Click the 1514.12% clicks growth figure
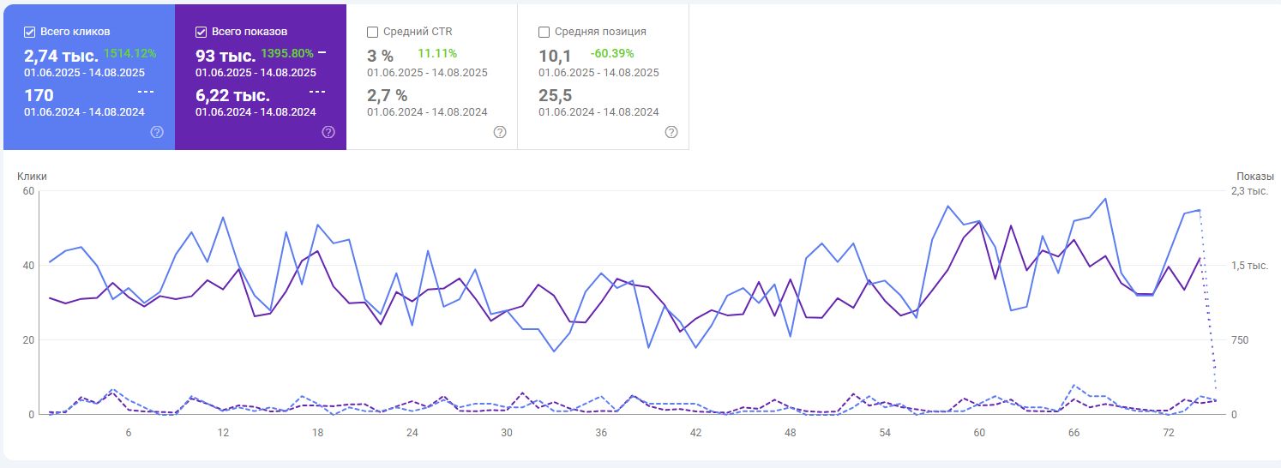1281x468 pixels. point(129,53)
